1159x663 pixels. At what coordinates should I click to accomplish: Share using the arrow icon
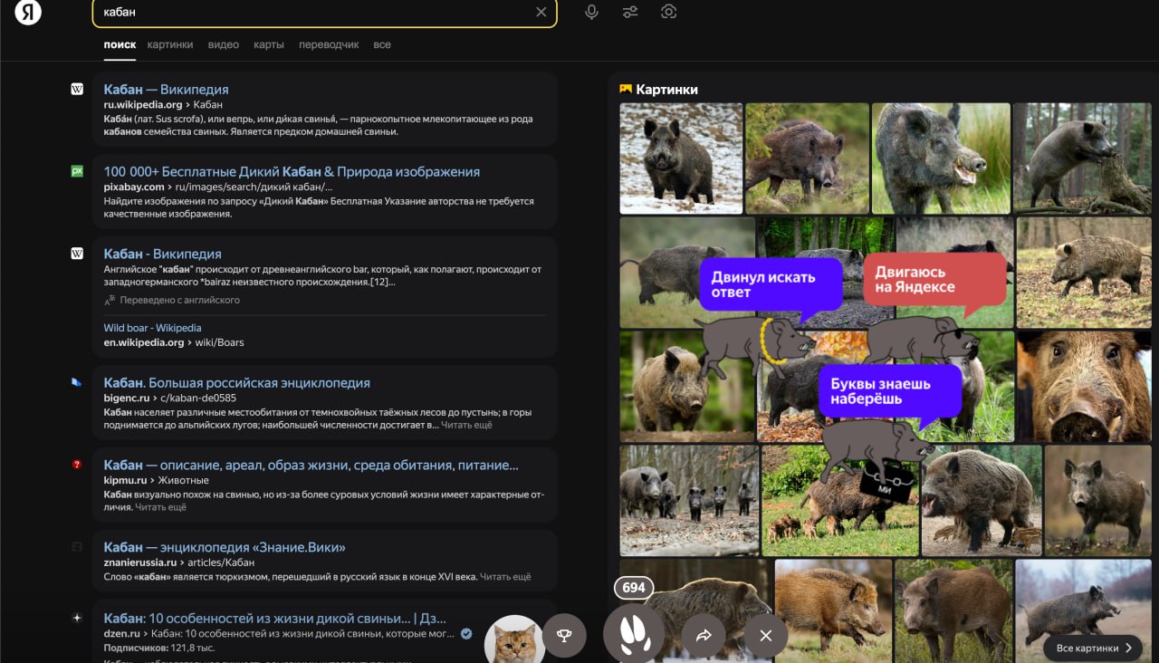coord(705,635)
